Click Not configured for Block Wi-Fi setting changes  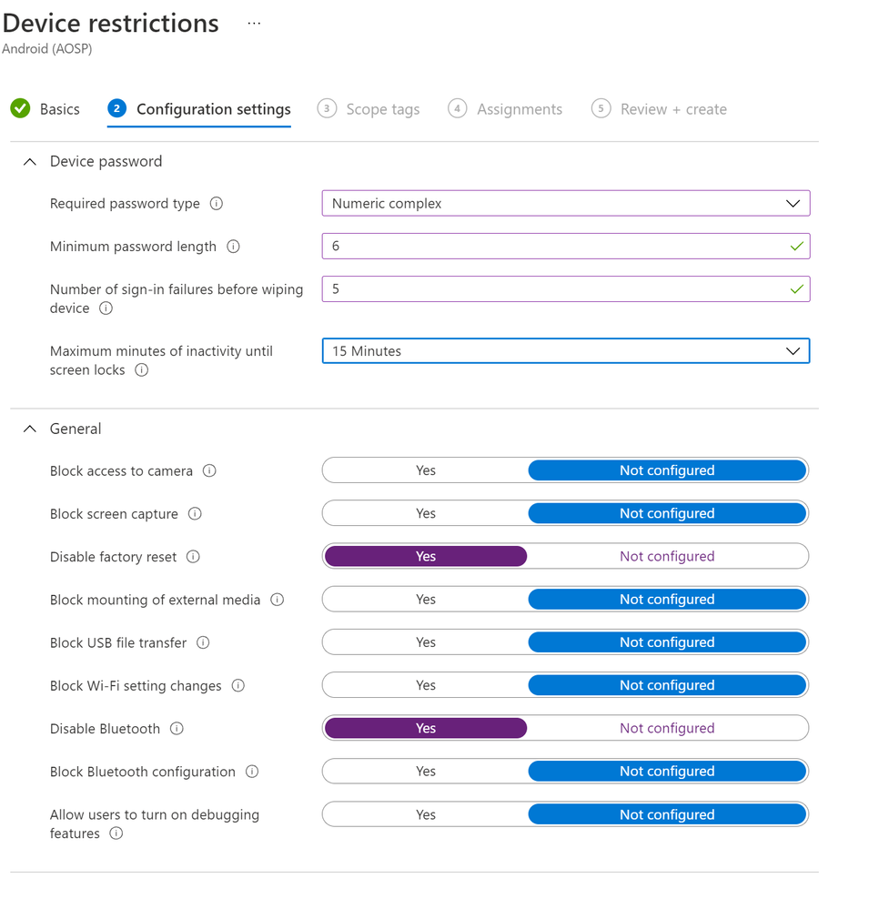(667, 684)
